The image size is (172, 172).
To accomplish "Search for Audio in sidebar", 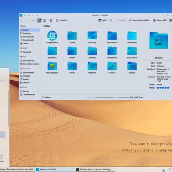I will tap(30, 79).
